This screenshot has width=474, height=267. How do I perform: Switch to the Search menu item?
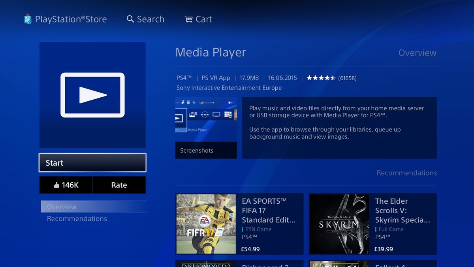coord(150,19)
